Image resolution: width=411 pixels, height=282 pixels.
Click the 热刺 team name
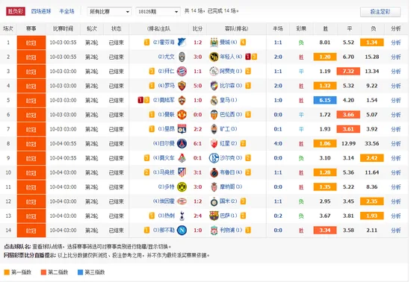(x=170, y=216)
